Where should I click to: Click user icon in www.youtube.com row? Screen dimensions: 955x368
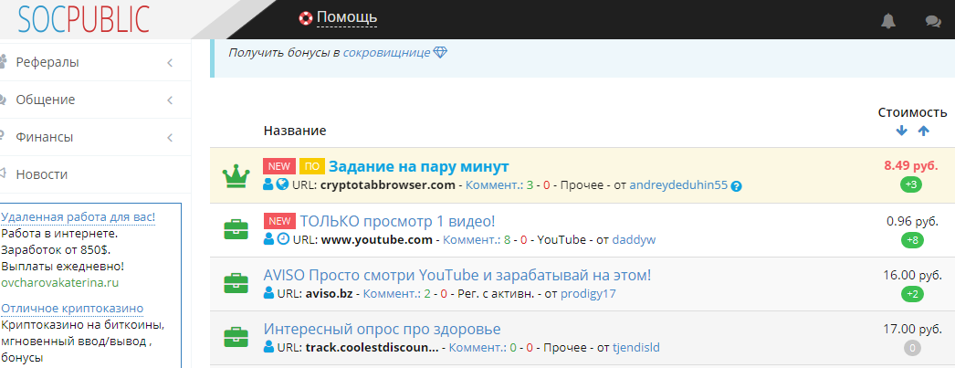[x=268, y=239]
